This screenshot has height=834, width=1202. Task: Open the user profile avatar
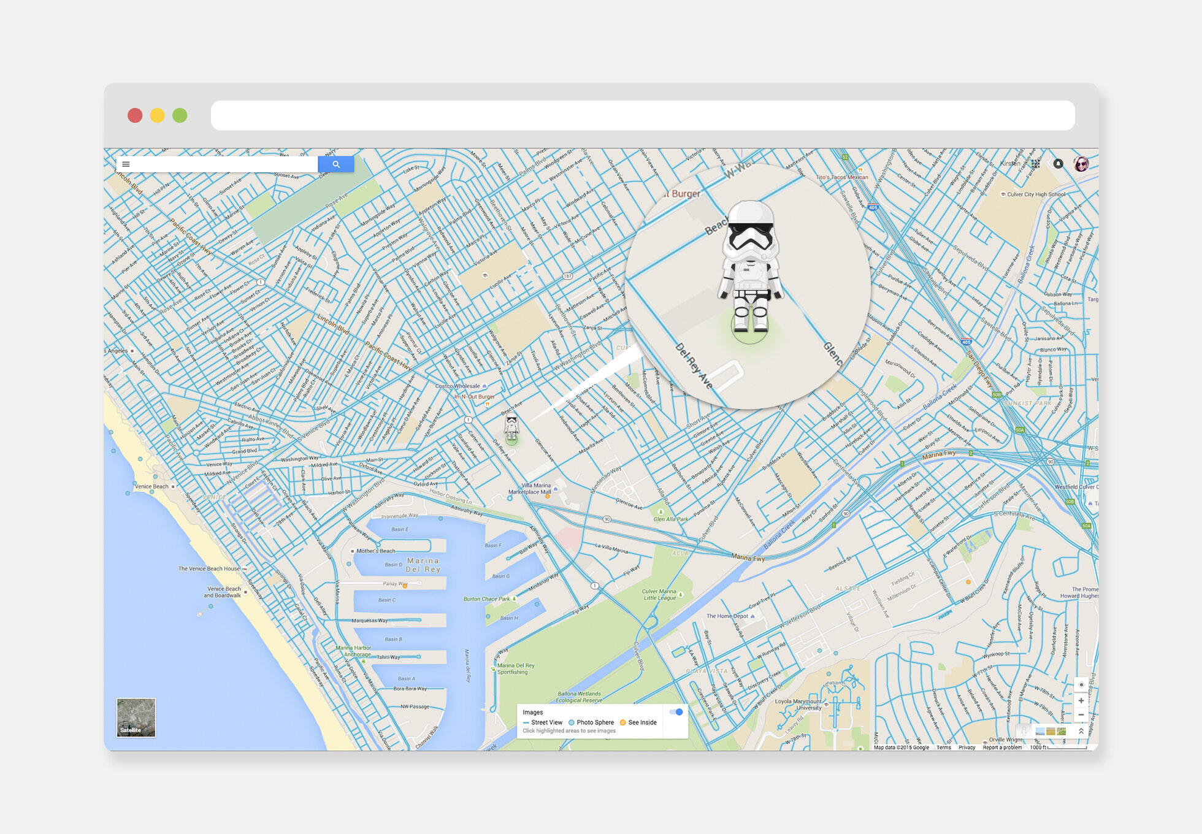1081,164
